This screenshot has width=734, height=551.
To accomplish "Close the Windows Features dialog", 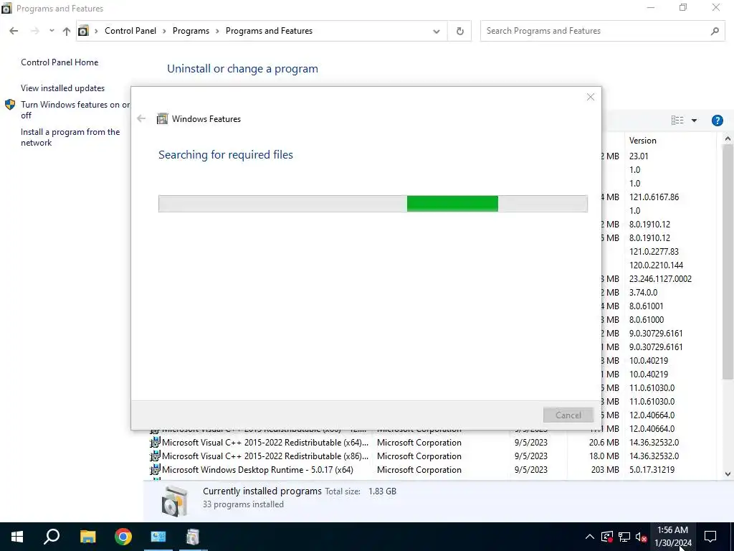I will click(591, 97).
